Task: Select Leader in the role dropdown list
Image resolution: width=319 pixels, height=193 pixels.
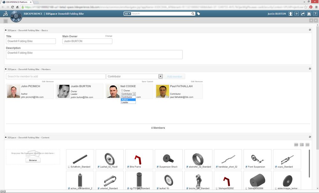Action: pyautogui.click(x=128, y=103)
